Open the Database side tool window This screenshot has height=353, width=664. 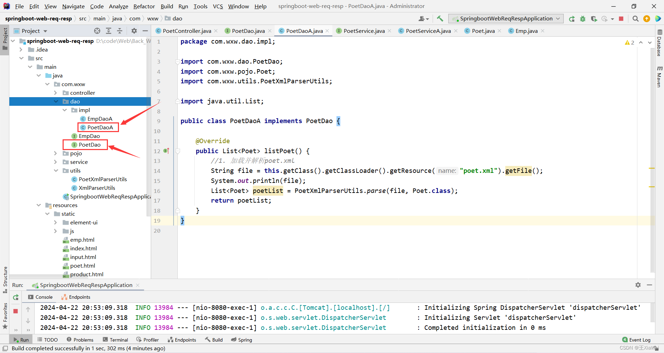[x=659, y=43]
